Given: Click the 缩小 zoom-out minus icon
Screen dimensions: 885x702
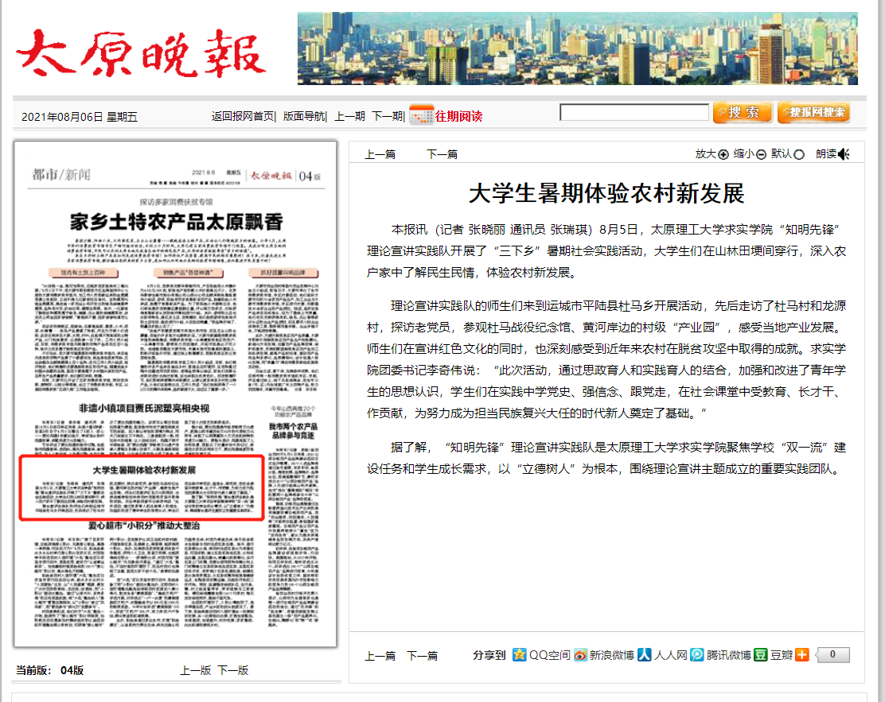Looking at the screenshot, I should point(761,155).
